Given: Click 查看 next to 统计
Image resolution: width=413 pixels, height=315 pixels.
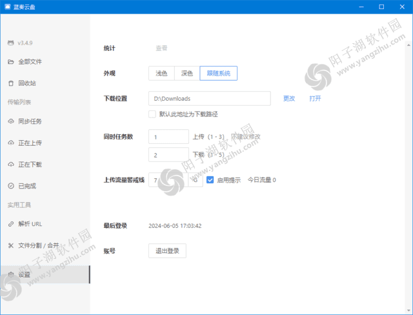Looking at the screenshot, I should click(x=161, y=48).
